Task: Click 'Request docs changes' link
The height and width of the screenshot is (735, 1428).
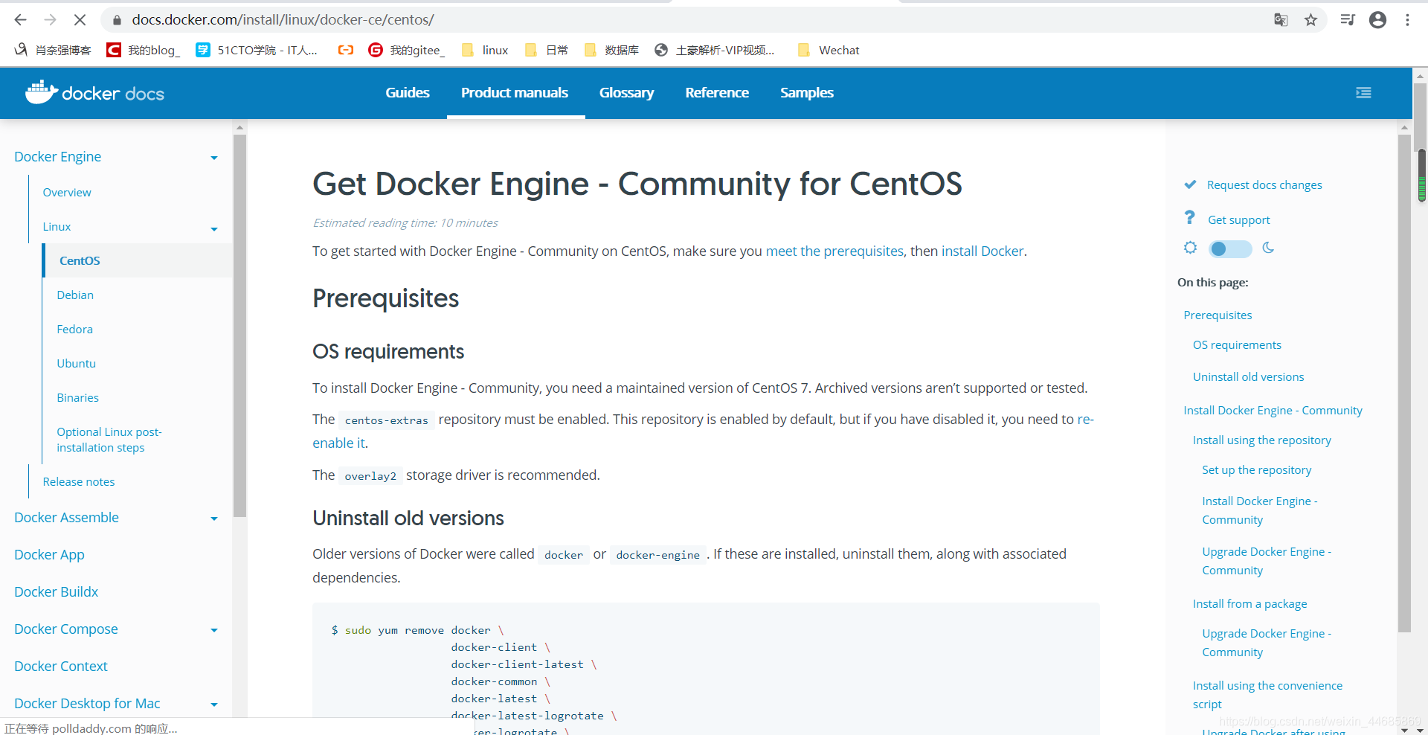Action: click(1264, 184)
